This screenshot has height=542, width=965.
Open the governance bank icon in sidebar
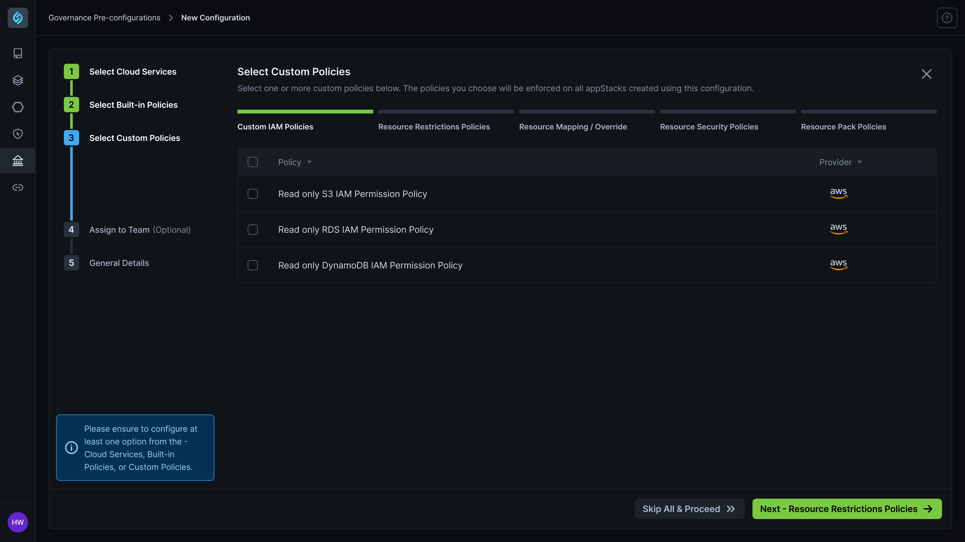18,161
